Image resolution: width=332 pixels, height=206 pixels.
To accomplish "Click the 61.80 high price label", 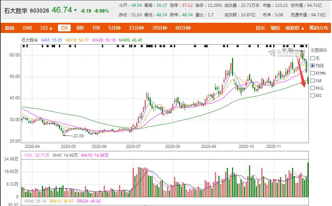I will pos(287,50).
